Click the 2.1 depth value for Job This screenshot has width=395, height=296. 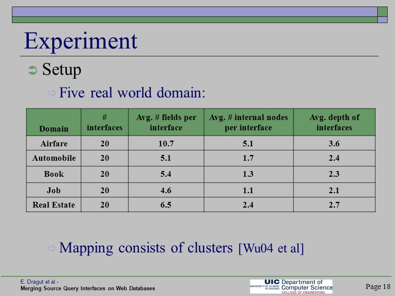coord(334,190)
